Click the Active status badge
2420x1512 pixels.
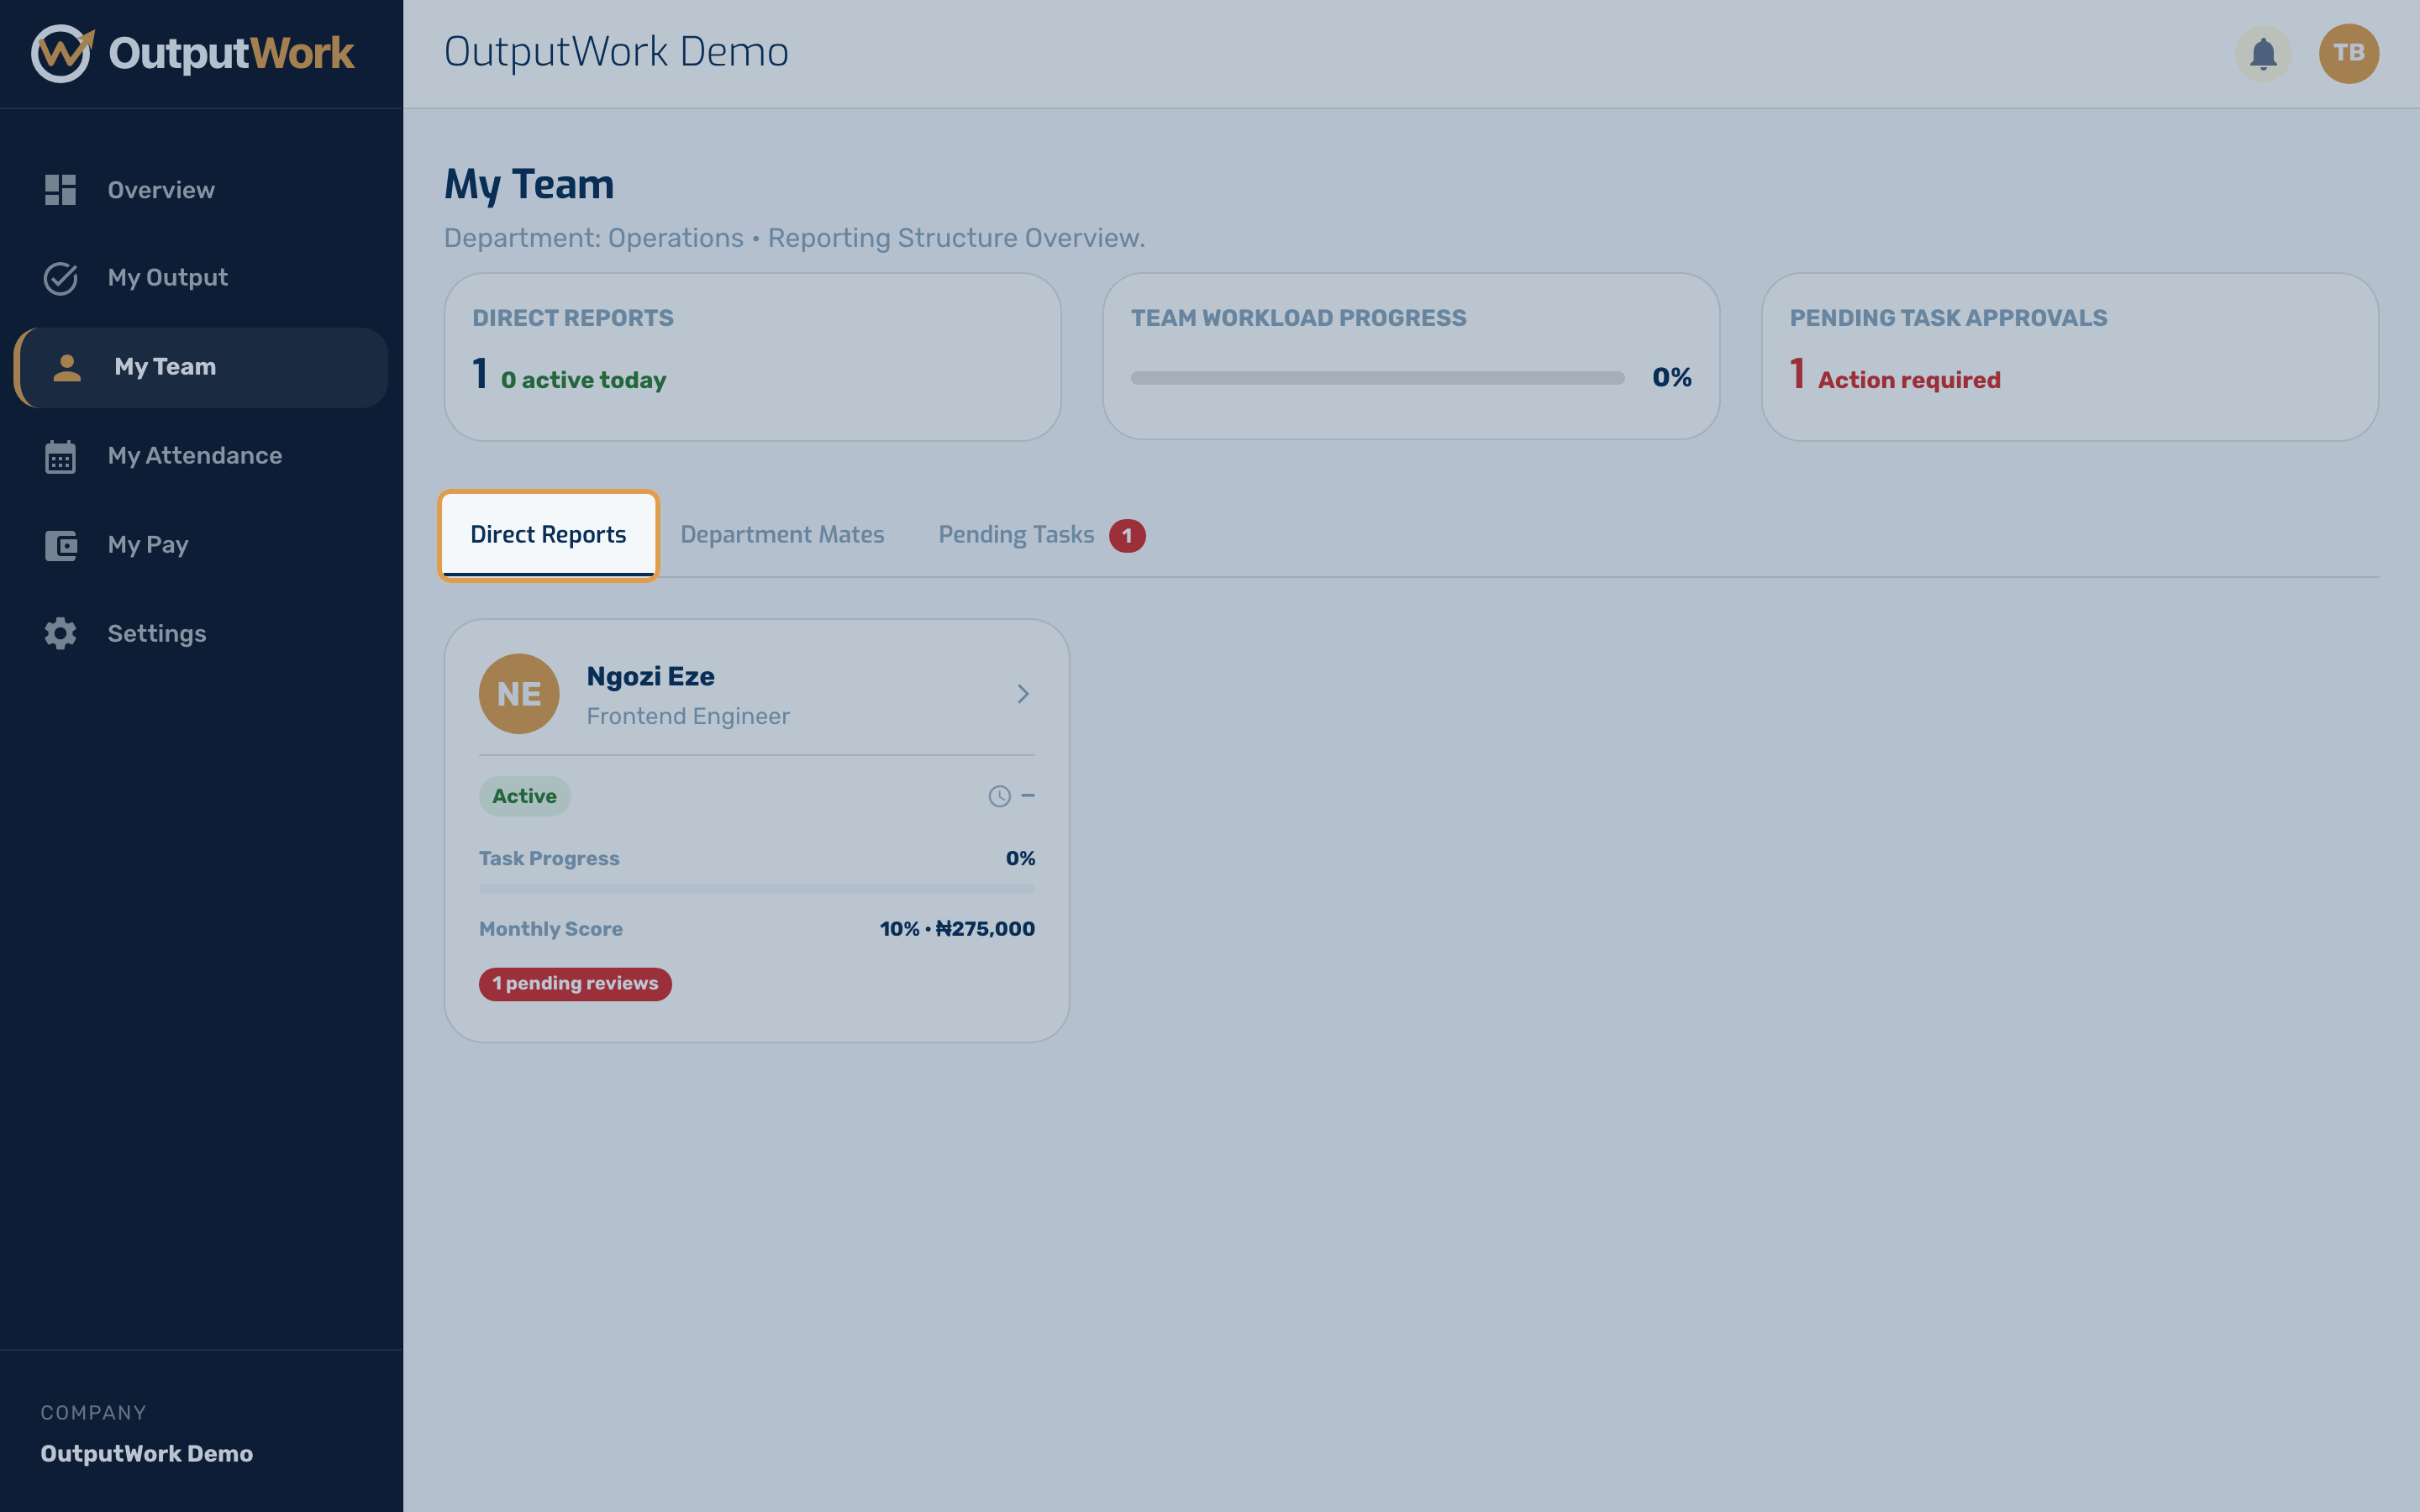(524, 796)
